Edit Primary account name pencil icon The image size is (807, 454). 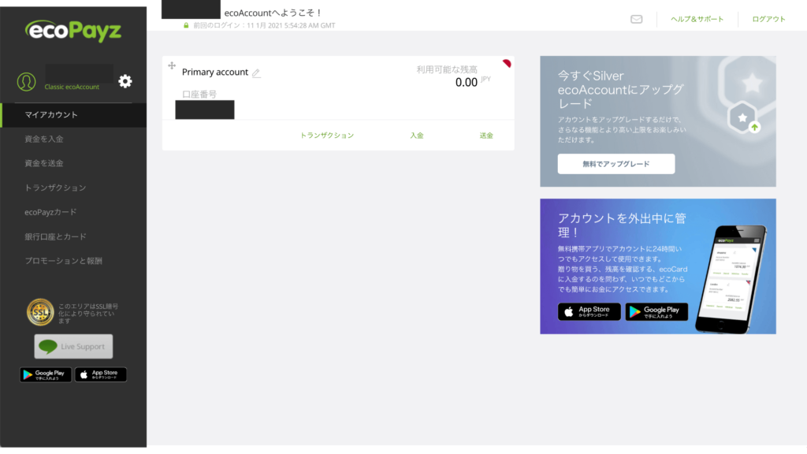(256, 73)
